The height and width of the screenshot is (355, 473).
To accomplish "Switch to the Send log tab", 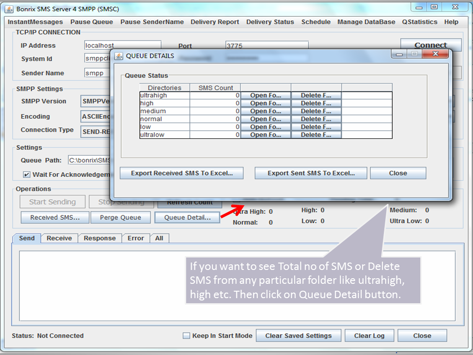I will pyautogui.click(x=27, y=238).
